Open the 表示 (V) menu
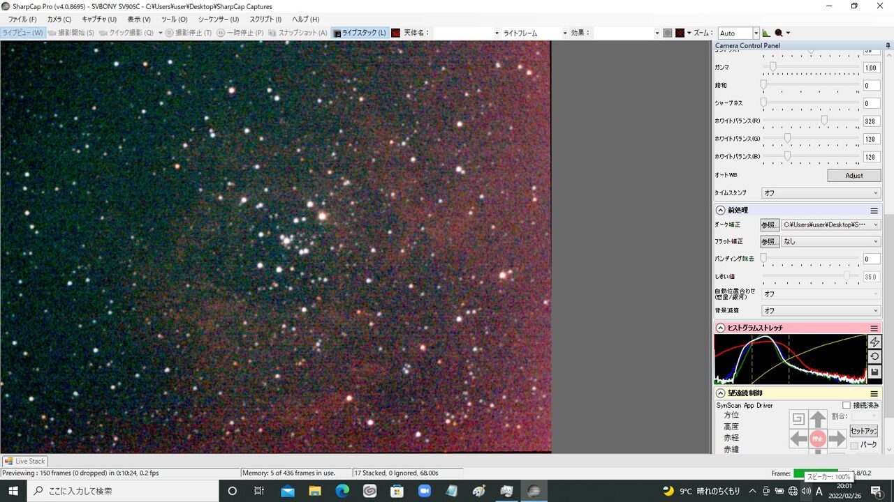 (x=139, y=20)
